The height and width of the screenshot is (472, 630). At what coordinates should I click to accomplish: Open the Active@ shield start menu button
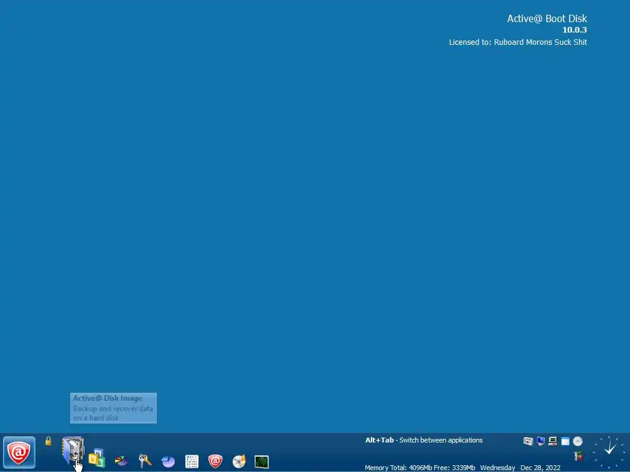click(x=19, y=452)
